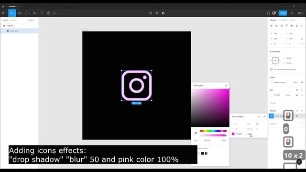Select the Rectangle shape tool
The height and width of the screenshot is (172, 306).
(x=27, y=13)
